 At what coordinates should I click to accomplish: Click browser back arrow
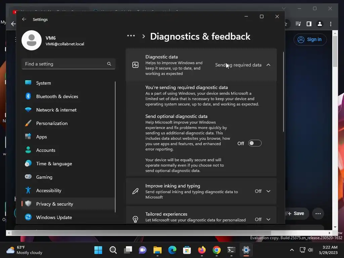click(x=13, y=24)
